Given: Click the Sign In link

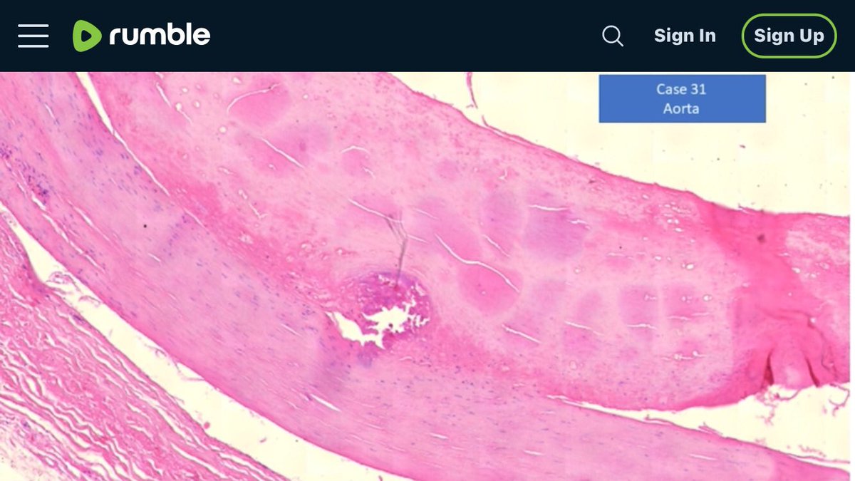Looking at the screenshot, I should coord(685,36).
